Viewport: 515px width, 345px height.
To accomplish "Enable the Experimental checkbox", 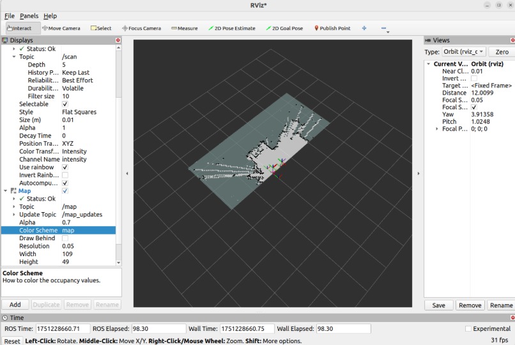I will tap(468, 328).
